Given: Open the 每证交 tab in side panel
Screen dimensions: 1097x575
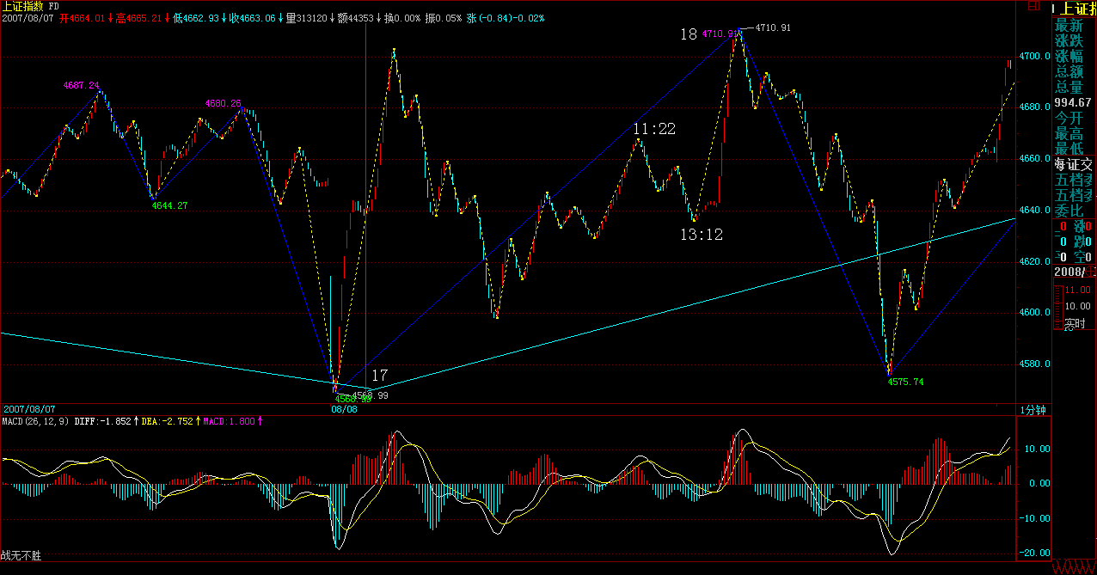Looking at the screenshot, I should point(1074,165).
